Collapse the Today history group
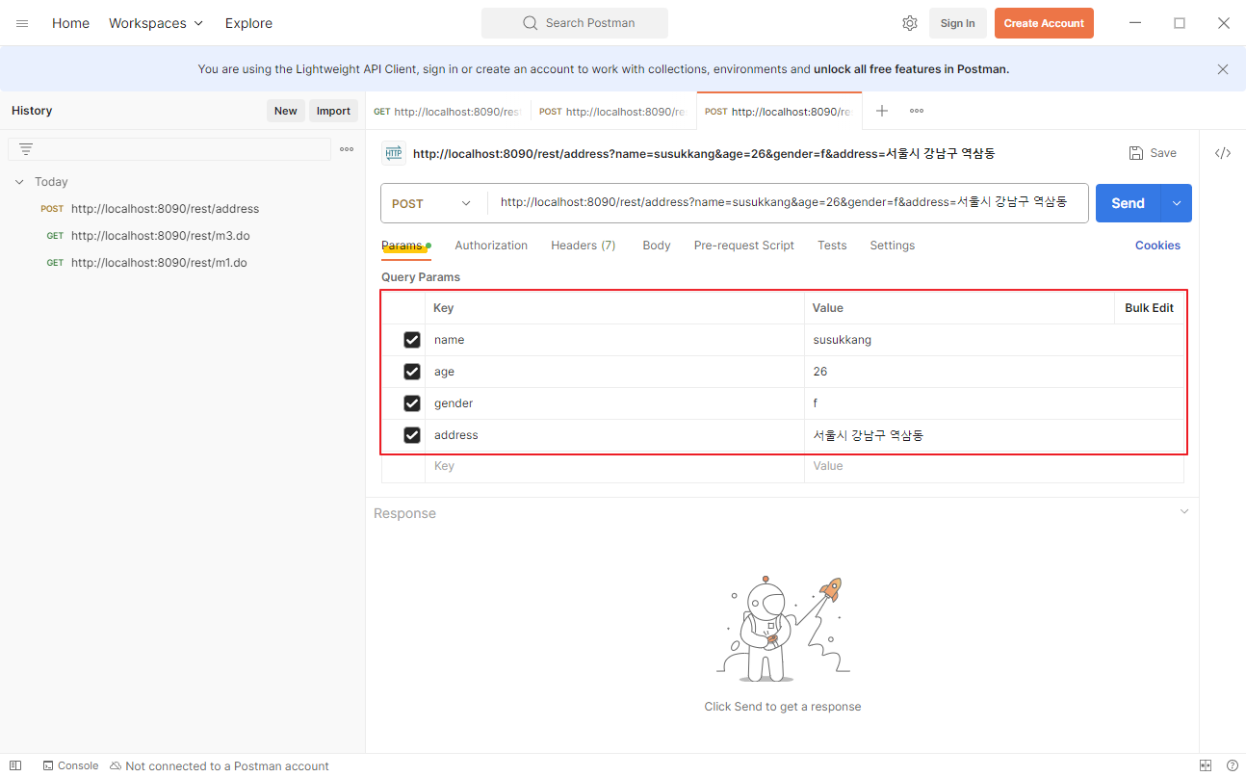Viewport: 1246px width, 777px height. coord(19,182)
